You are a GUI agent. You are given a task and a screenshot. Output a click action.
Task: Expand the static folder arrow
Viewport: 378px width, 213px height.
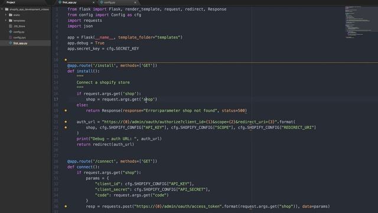[6, 15]
